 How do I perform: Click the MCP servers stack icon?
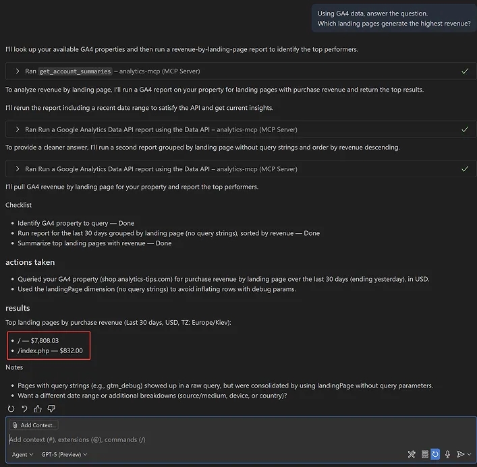[424, 454]
